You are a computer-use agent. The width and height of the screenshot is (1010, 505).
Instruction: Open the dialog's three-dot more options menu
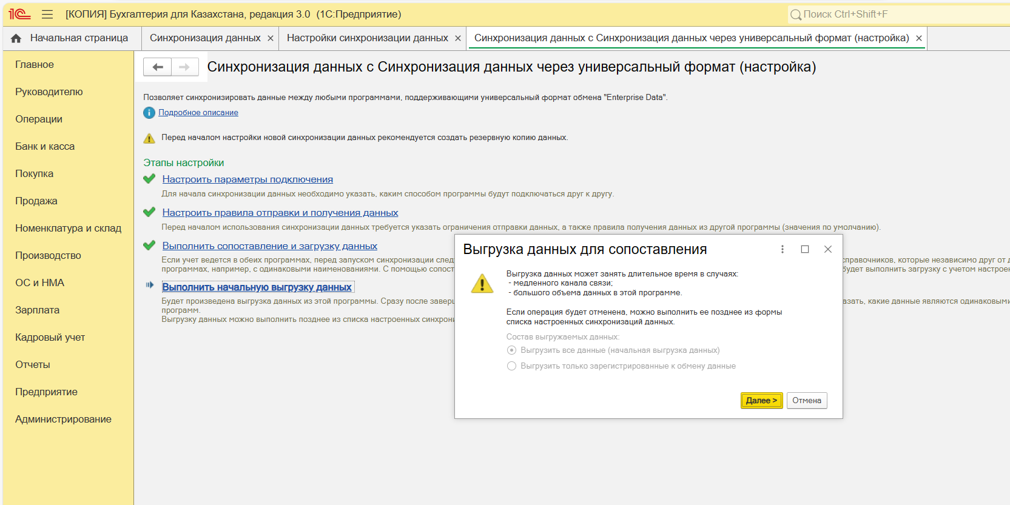[783, 249]
